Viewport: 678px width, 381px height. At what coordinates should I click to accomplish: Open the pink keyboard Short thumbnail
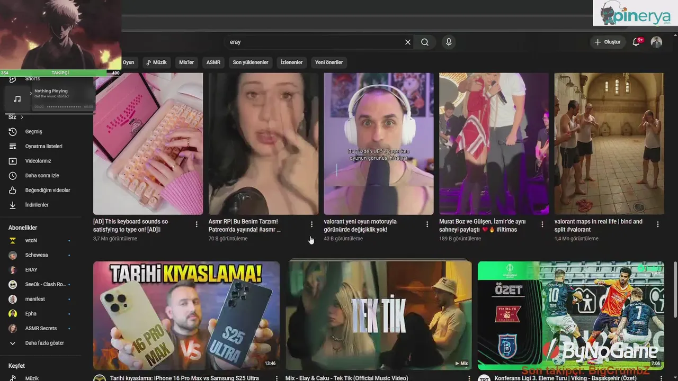(x=148, y=143)
